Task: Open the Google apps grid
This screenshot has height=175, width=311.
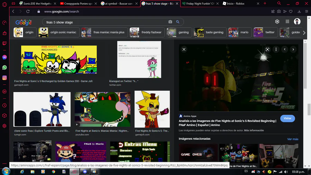Action: (x=288, y=21)
